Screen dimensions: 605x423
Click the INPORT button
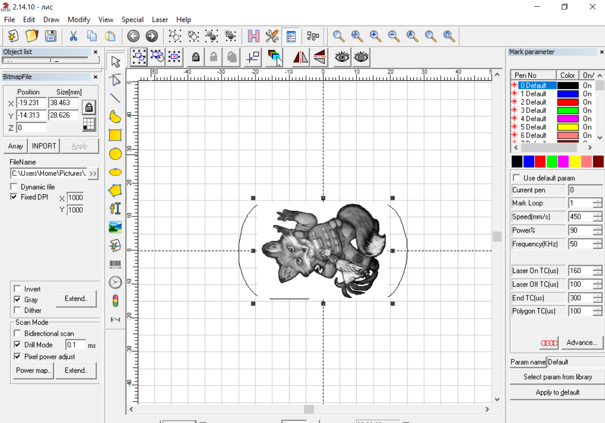(44, 146)
